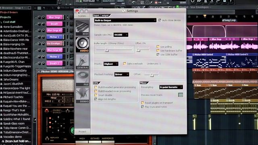Enable Multithreaded mixer processing

(96, 91)
